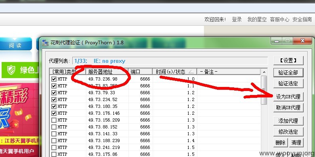Click the red promotional banner on webpage
The width and height of the screenshot is (315, 157).
[19, 120]
